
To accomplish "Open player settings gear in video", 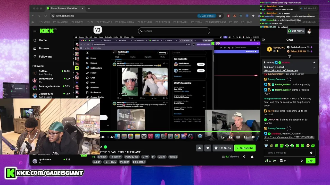I will click(253, 137).
